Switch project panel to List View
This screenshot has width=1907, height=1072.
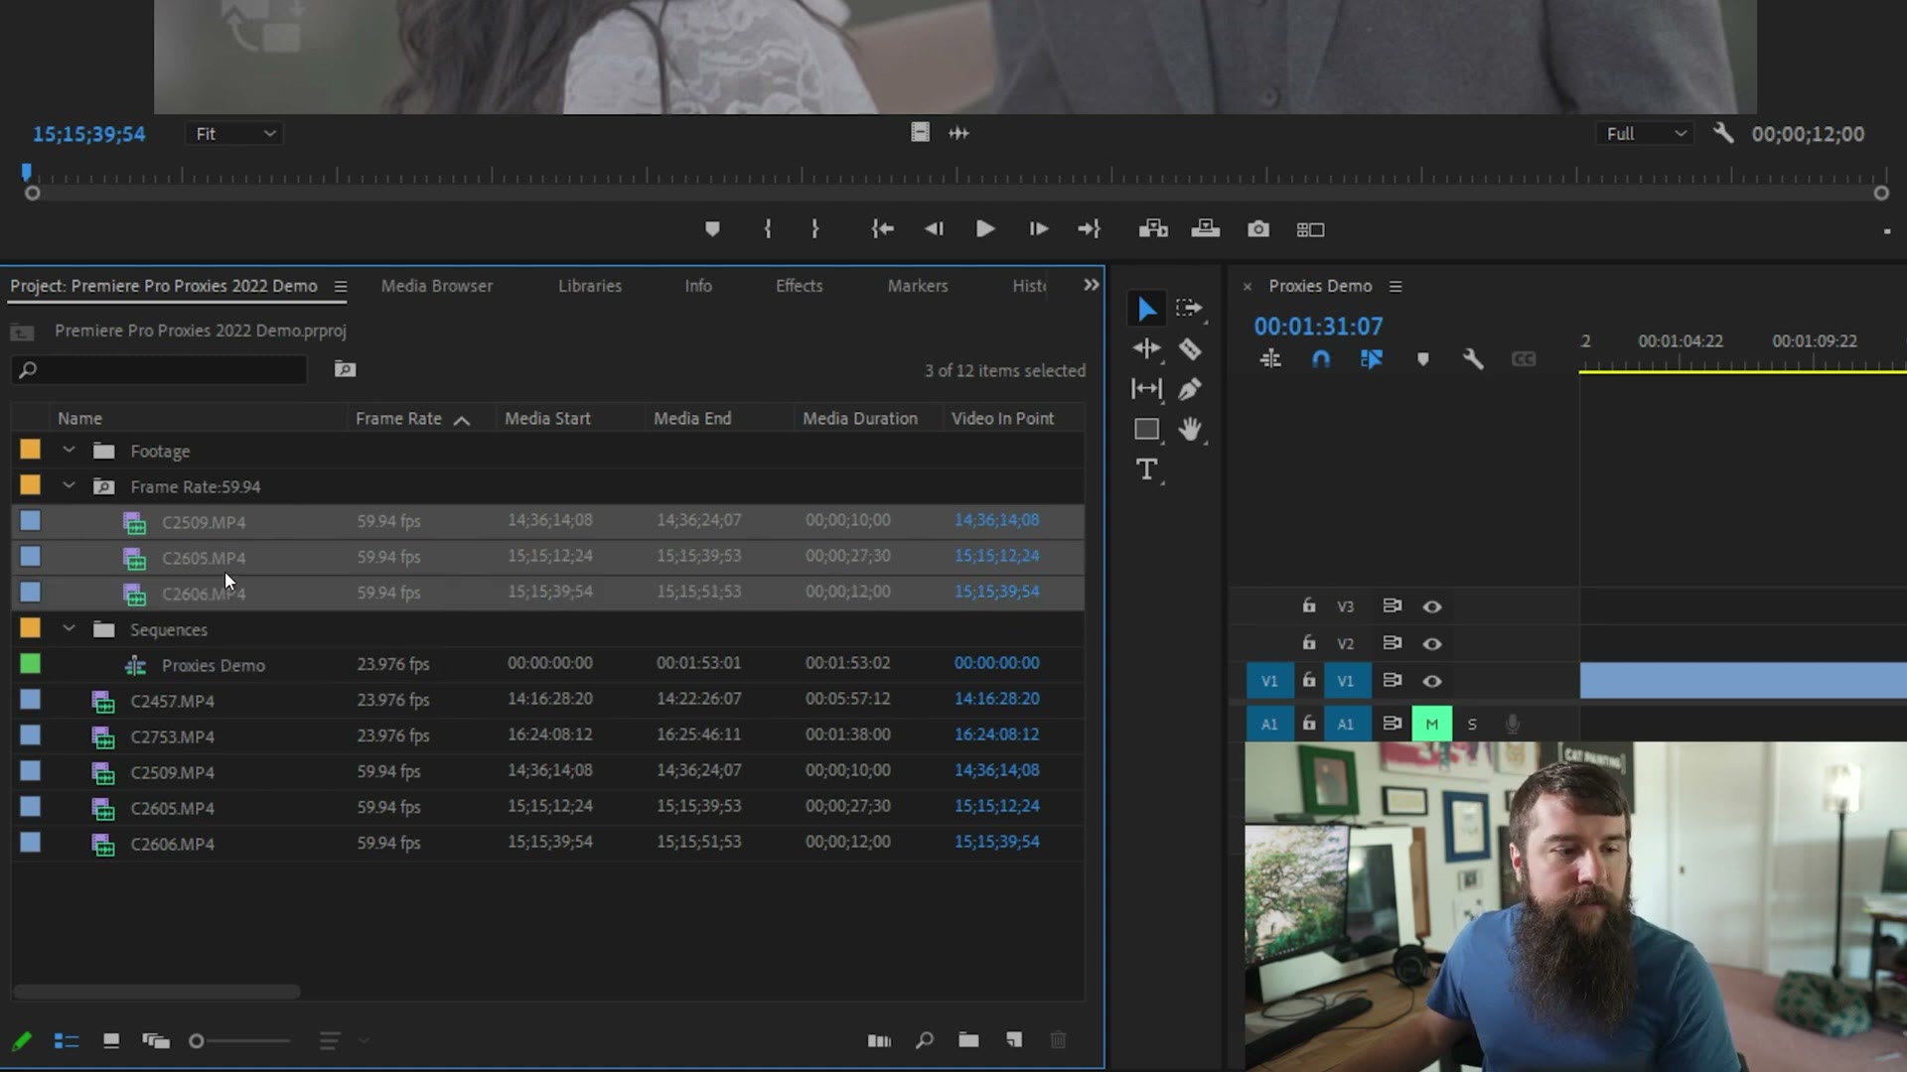pos(67,1041)
